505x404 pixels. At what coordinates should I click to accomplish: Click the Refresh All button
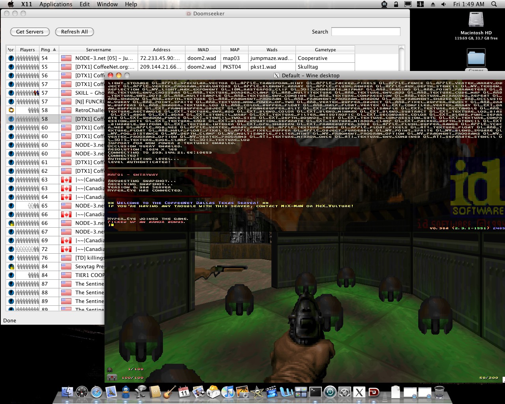click(75, 32)
